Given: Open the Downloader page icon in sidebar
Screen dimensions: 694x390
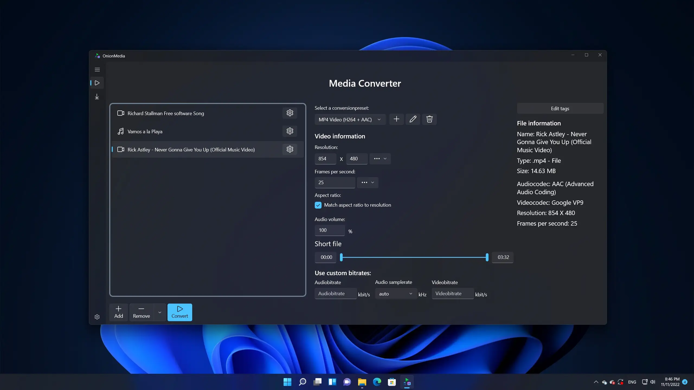Looking at the screenshot, I should point(97,97).
